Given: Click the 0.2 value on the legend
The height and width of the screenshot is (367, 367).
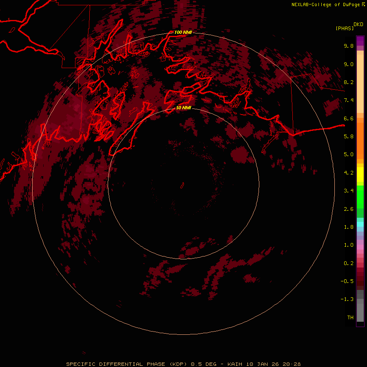Looking at the screenshot, I should [x=349, y=263].
